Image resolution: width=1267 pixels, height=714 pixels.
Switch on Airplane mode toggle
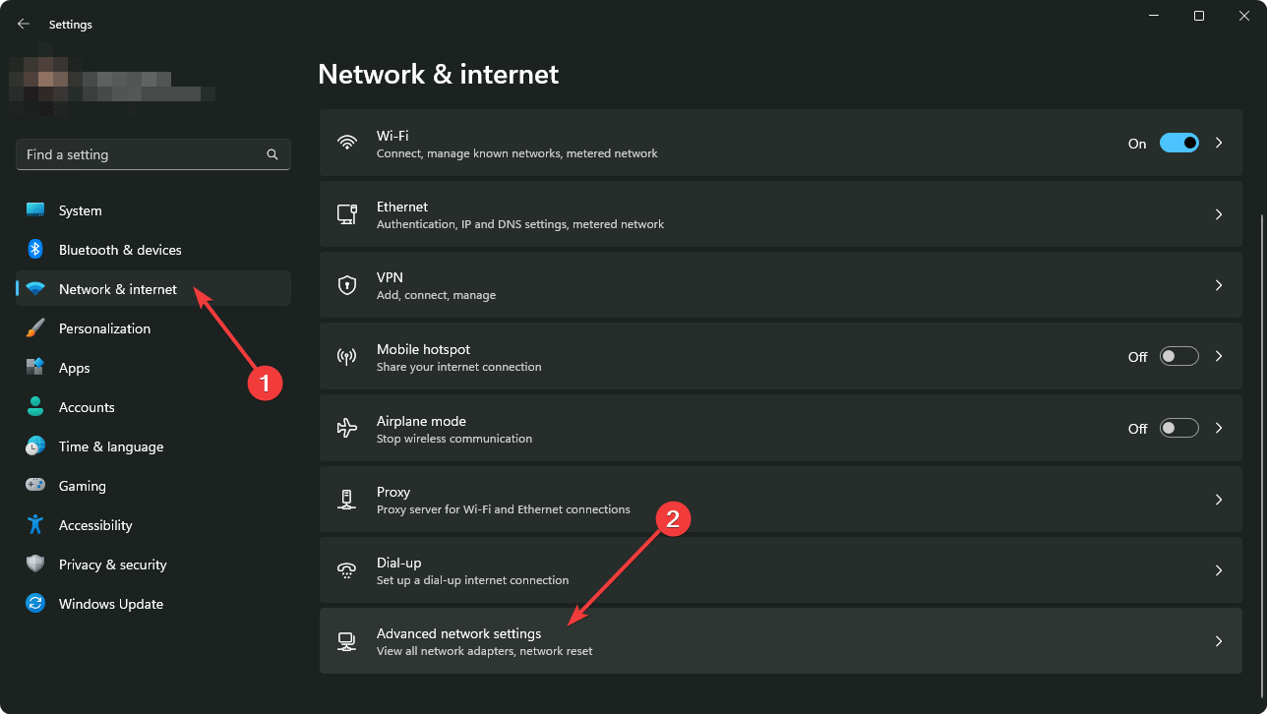1179,428
